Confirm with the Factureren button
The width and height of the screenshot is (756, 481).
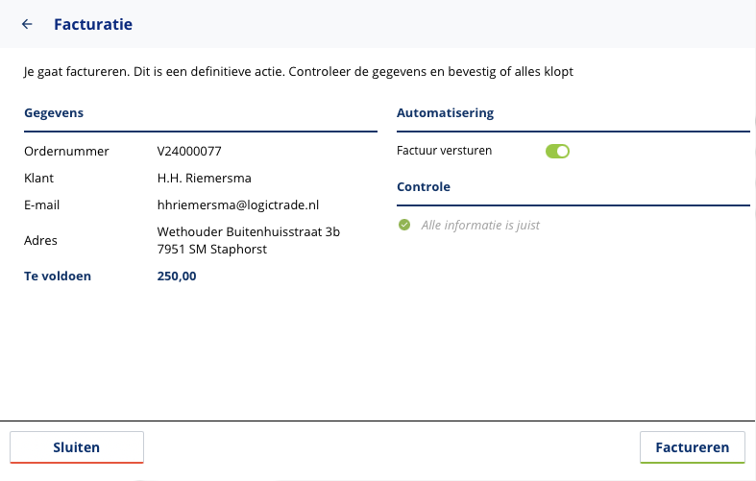point(692,447)
